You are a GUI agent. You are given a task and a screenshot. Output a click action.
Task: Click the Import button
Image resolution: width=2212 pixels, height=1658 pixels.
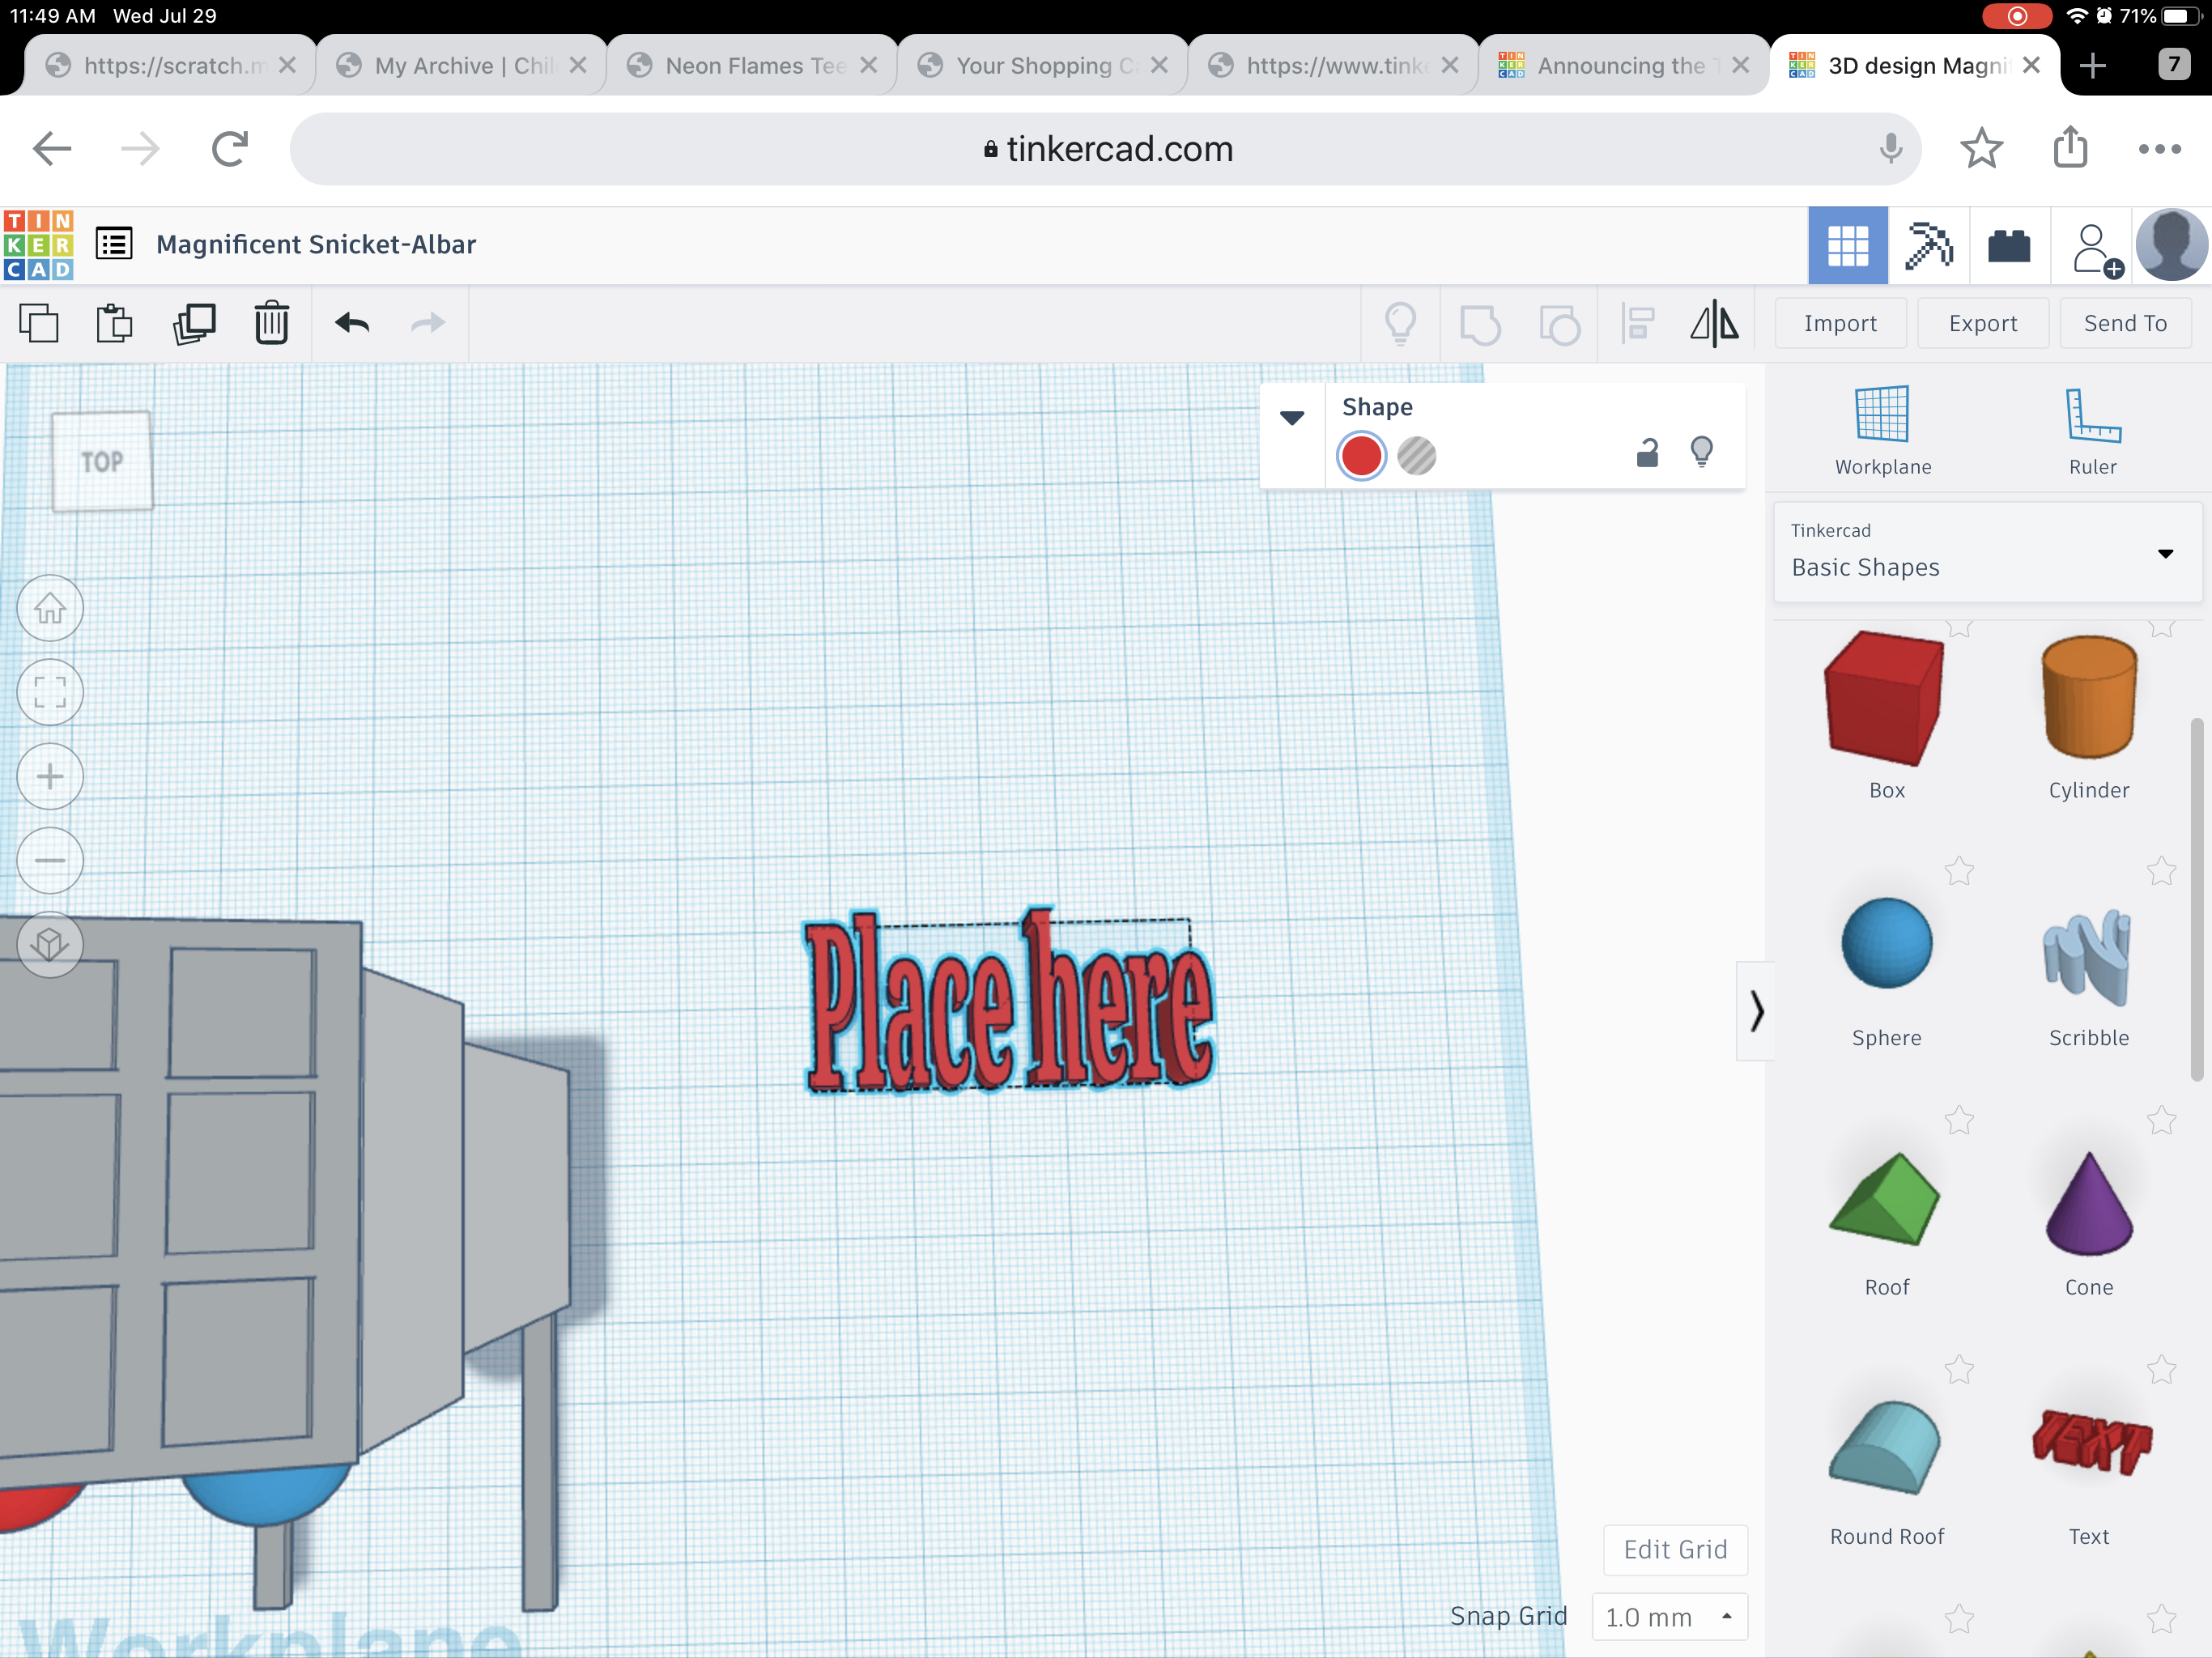(1840, 323)
